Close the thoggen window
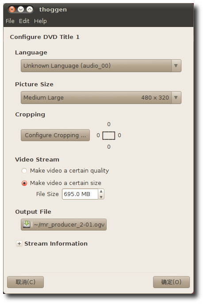This screenshot has width=204, height=304. click(x=12, y=9)
